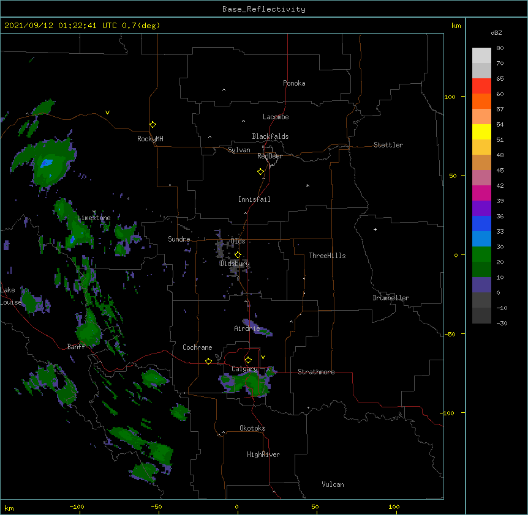
Task: Click the magenta 42 dBZ legend swatch
Action: click(481, 193)
